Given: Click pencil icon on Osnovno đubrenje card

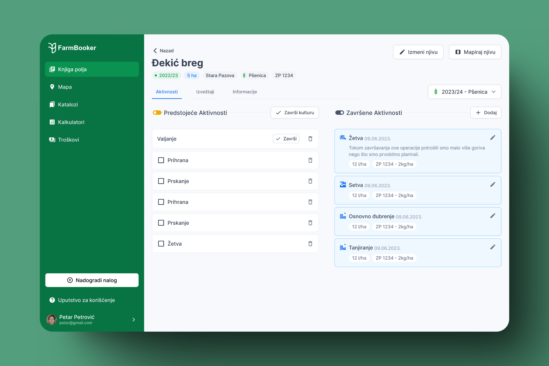Looking at the screenshot, I should point(493,216).
